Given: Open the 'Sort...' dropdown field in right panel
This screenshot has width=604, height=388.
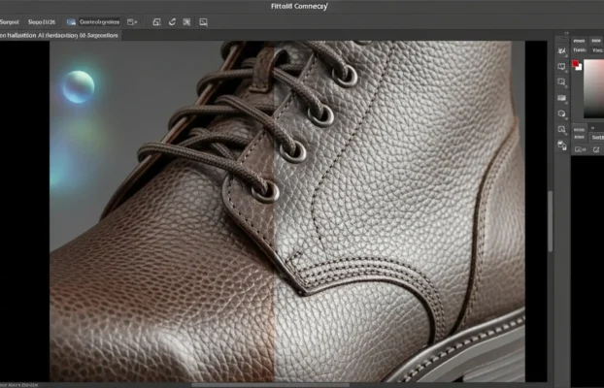Looking at the screenshot, I should click(597, 138).
